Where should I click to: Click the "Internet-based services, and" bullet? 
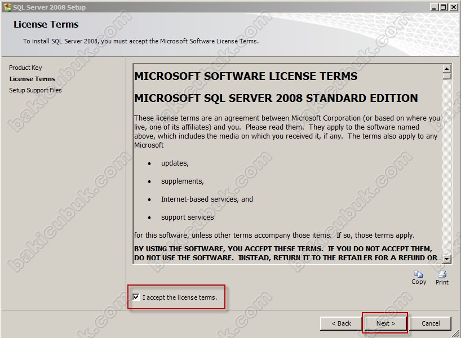pyautogui.click(x=207, y=199)
